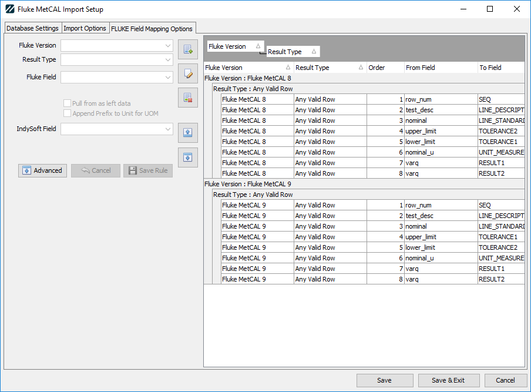Enable Pull from as left data checkbox
The width and height of the screenshot is (531, 392).
tap(67, 103)
